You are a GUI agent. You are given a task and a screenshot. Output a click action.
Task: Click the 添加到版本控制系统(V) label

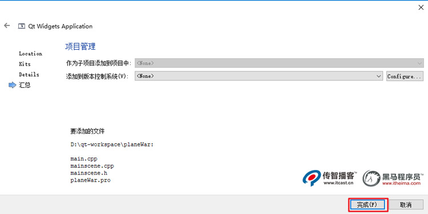(97, 76)
